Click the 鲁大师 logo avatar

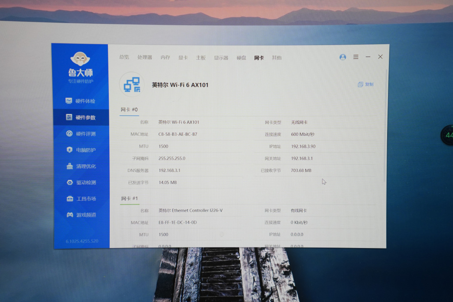point(80,59)
